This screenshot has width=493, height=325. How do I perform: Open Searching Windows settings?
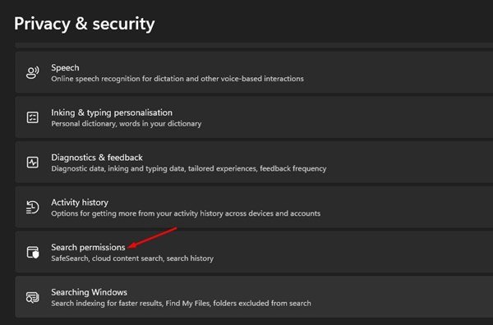(254, 297)
